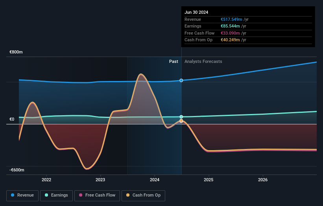Select the Cash From Op data point marker

181,121
